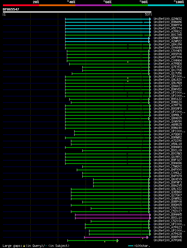Select the UniRef100_Q60EV9 label
Image resolution: width=187 pixels, height=248 pixels.
coord(168,179)
